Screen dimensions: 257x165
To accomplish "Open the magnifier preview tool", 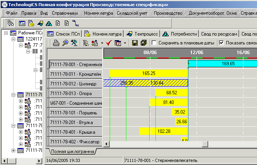I will 65,43.
